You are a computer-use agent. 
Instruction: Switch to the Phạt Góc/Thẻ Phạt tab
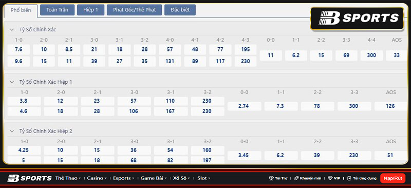click(135, 10)
